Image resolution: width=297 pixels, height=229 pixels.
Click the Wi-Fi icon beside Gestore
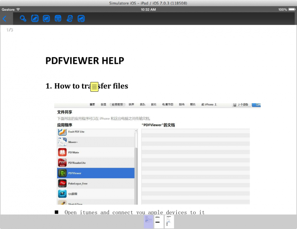coord(18,9)
